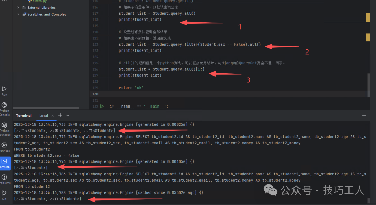The height and width of the screenshot is (205, 376).
Task: Open the new terminal type dropdown chevron
Action: click(68, 115)
